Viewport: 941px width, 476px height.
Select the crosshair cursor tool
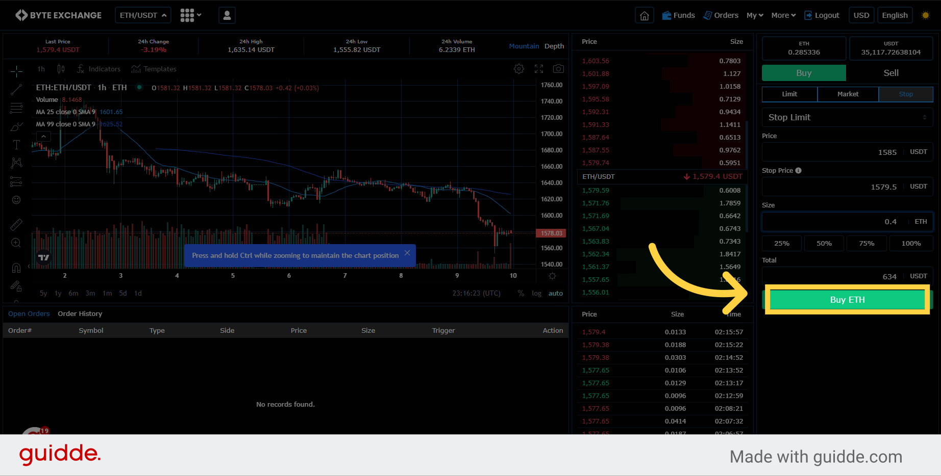click(16, 70)
